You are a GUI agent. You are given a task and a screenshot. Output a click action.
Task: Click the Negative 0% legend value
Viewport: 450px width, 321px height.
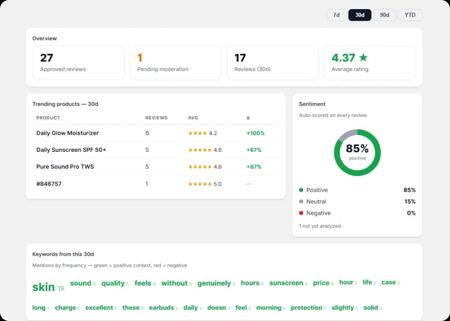(411, 213)
